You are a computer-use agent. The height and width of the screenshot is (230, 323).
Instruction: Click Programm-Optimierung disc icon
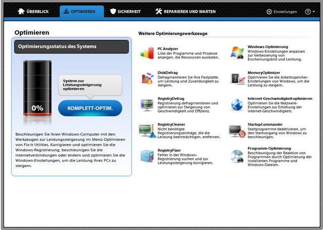[237, 156]
